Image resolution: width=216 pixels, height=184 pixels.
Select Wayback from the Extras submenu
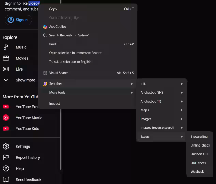pos(197,172)
